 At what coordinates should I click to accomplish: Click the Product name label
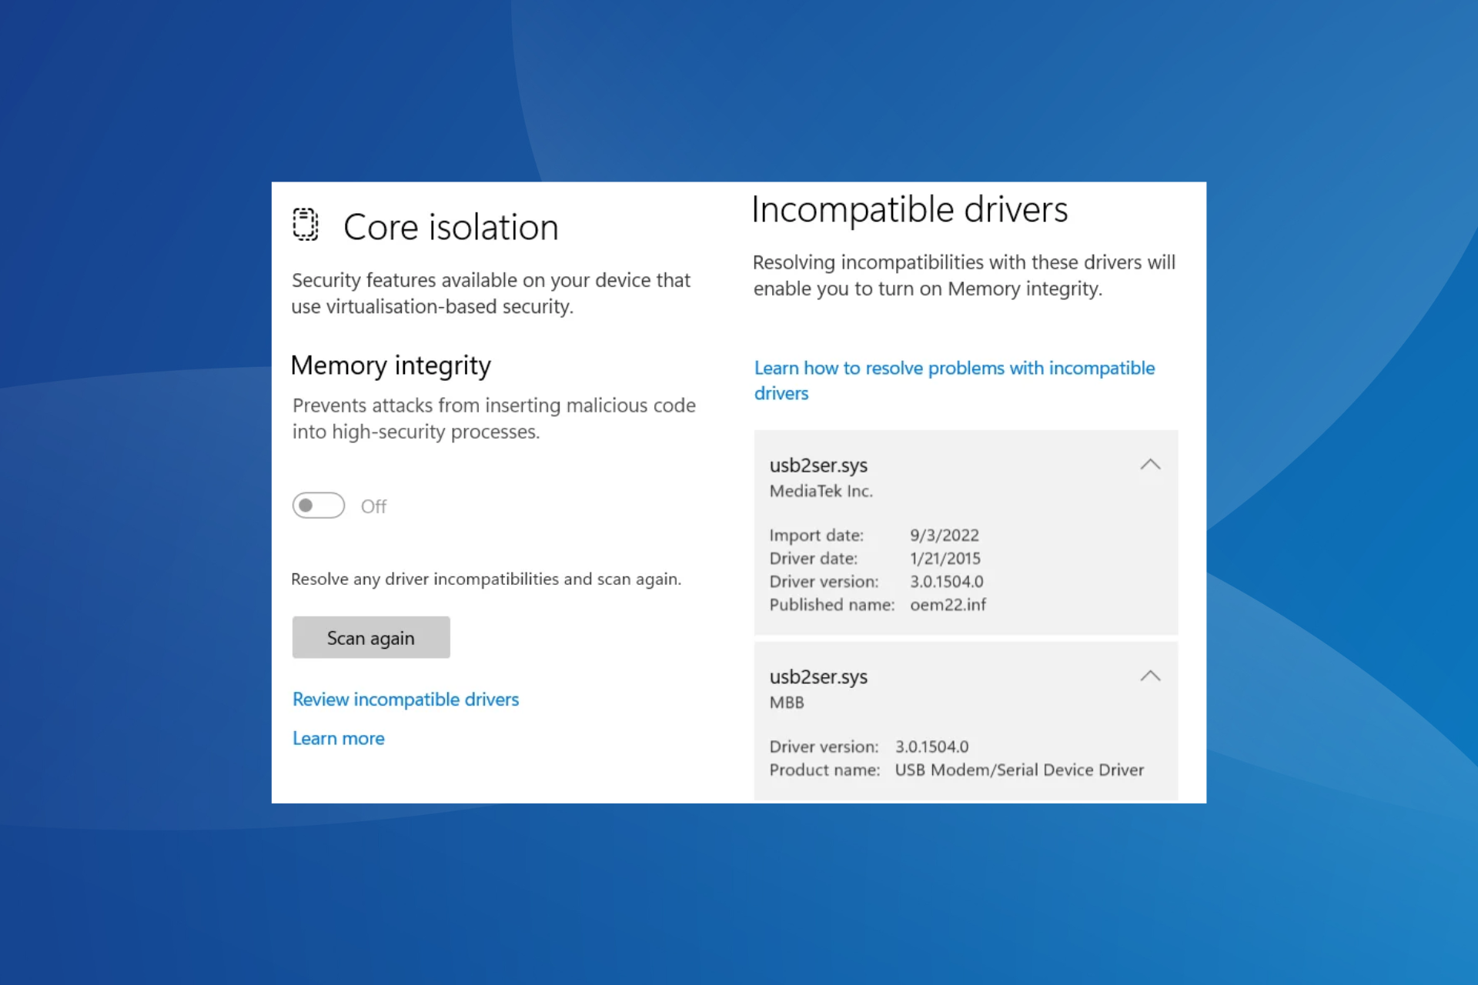tap(824, 770)
